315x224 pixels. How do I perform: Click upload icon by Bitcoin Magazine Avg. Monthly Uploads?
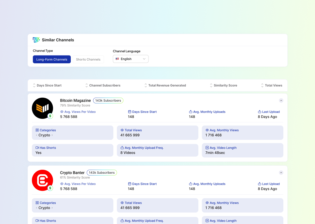pyautogui.click(x=191, y=112)
